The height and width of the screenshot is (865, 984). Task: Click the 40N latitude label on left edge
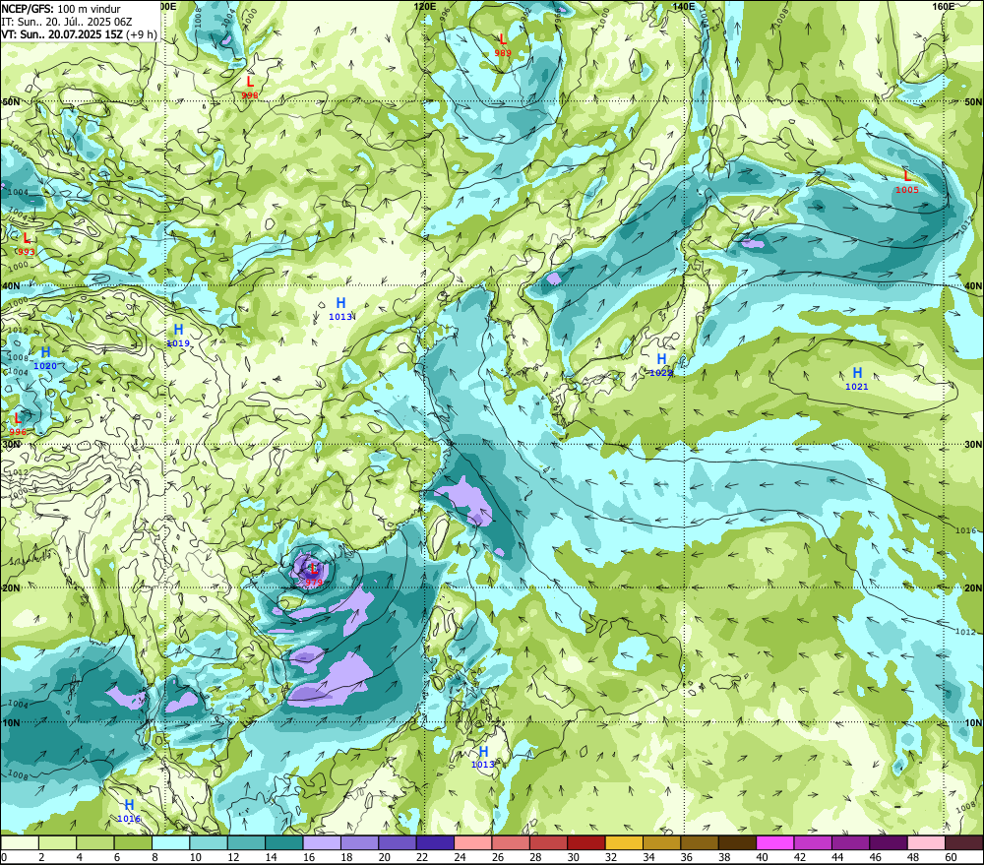point(11,285)
